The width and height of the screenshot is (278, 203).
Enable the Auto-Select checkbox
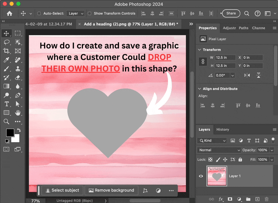[39, 14]
